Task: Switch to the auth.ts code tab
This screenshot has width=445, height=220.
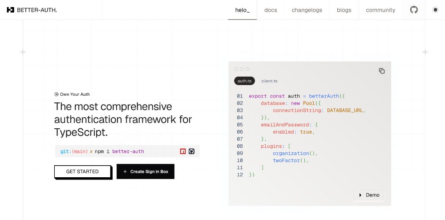Action: tap(244, 81)
